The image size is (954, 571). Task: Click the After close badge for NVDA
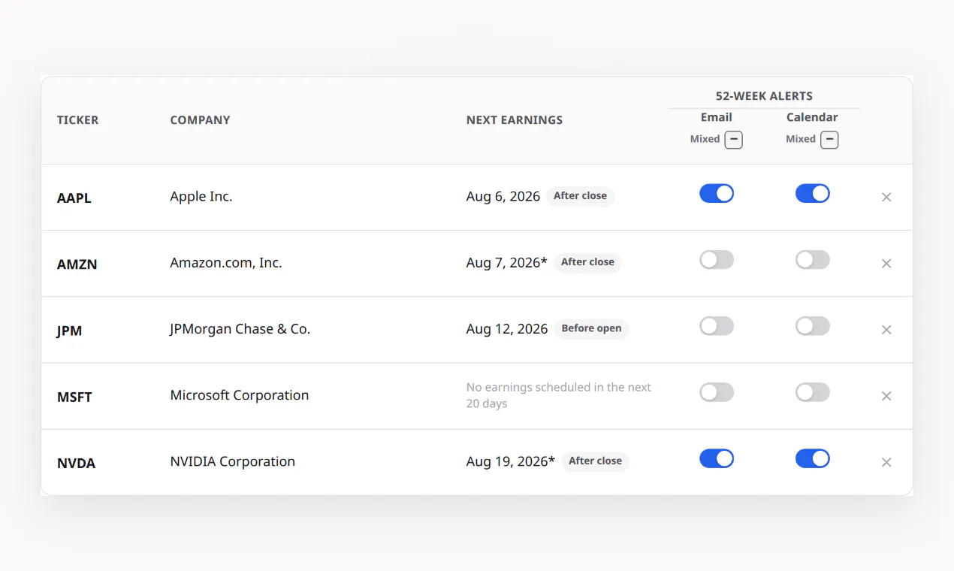[595, 461]
